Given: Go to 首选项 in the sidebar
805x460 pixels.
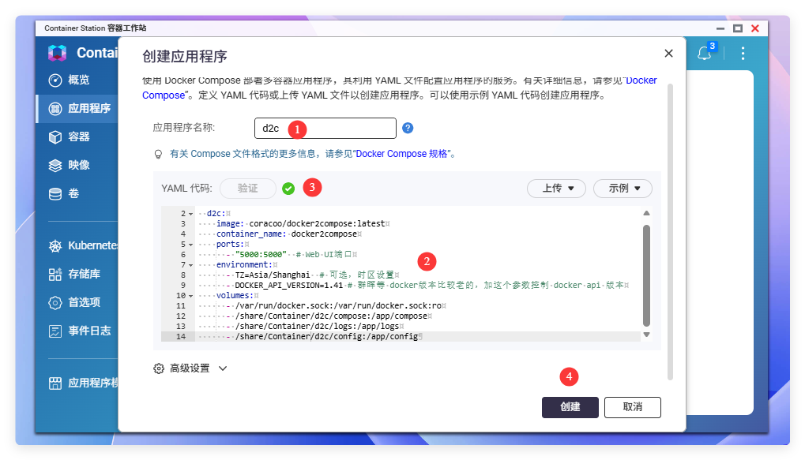Looking at the screenshot, I should 84,302.
